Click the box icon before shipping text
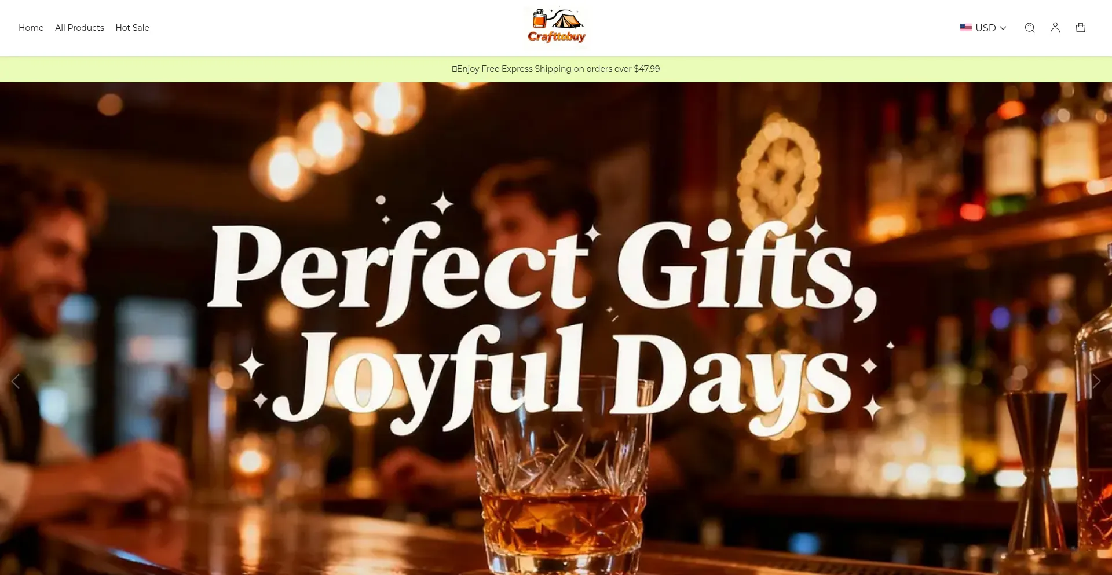 [x=454, y=69]
